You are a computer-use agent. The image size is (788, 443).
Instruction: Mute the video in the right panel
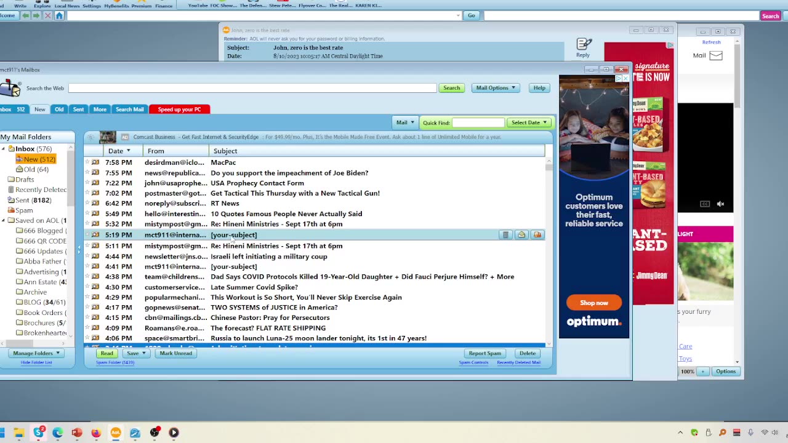click(720, 204)
